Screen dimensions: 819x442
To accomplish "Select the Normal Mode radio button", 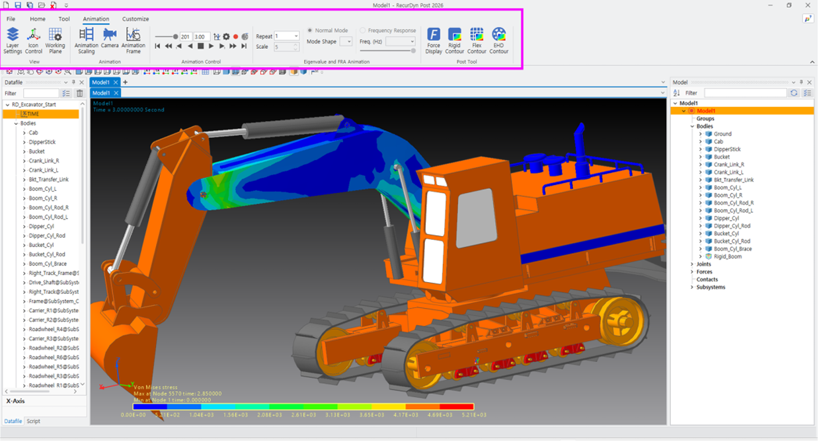I will pos(310,30).
